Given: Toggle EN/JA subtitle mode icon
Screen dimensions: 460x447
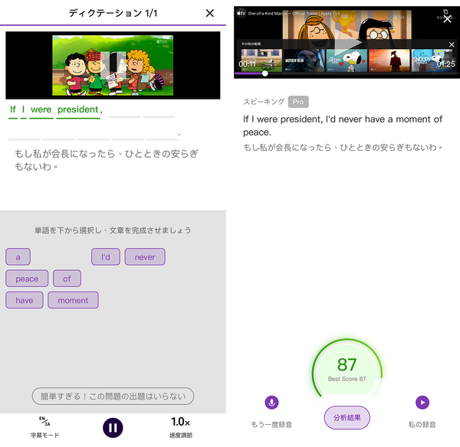Looking at the screenshot, I should point(45,421).
